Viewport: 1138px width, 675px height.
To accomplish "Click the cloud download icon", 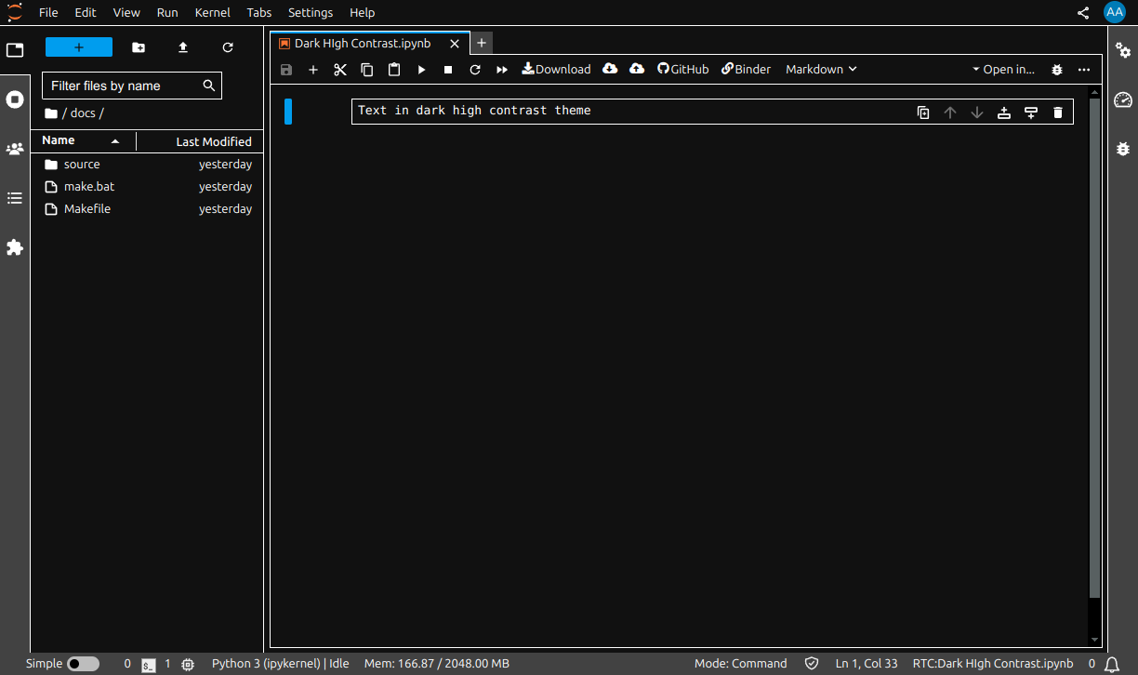I will pos(610,69).
